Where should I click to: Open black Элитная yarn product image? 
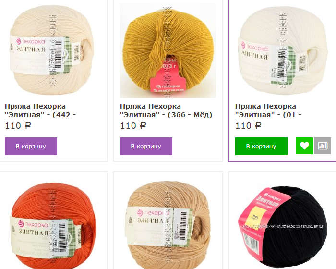[283, 226]
